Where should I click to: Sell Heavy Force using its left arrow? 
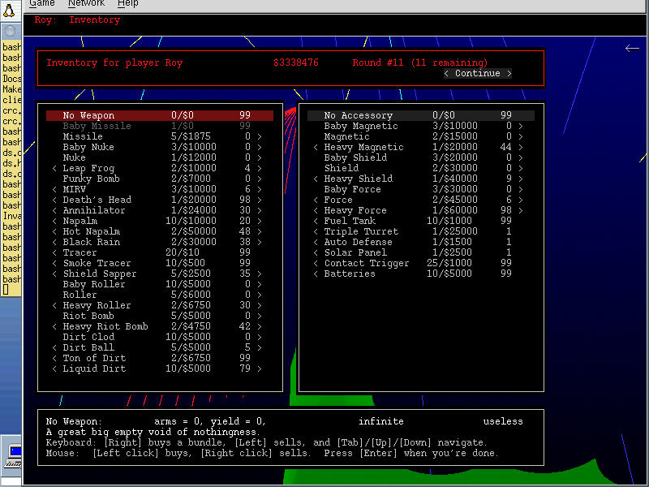(x=316, y=210)
